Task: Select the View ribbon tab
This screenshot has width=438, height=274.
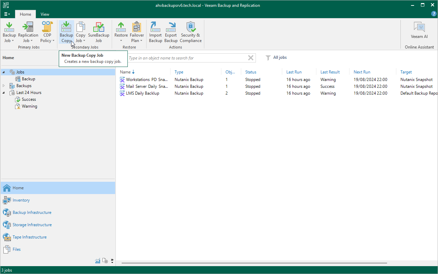Action: [x=45, y=14]
